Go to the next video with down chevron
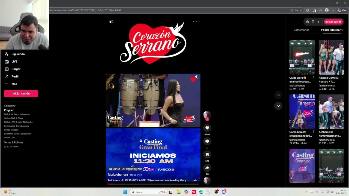The image size is (349, 196). (278, 106)
